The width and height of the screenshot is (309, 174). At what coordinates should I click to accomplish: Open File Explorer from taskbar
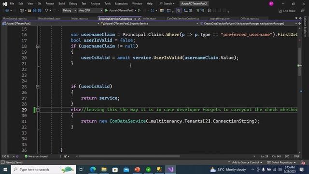104,170
